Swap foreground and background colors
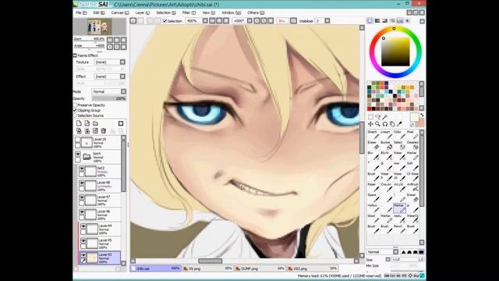 coord(422,115)
